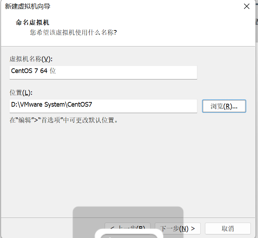This screenshot has height=238, width=258.
Task: Click the hint text about 首选项 default location
Action: [x=64, y=120]
